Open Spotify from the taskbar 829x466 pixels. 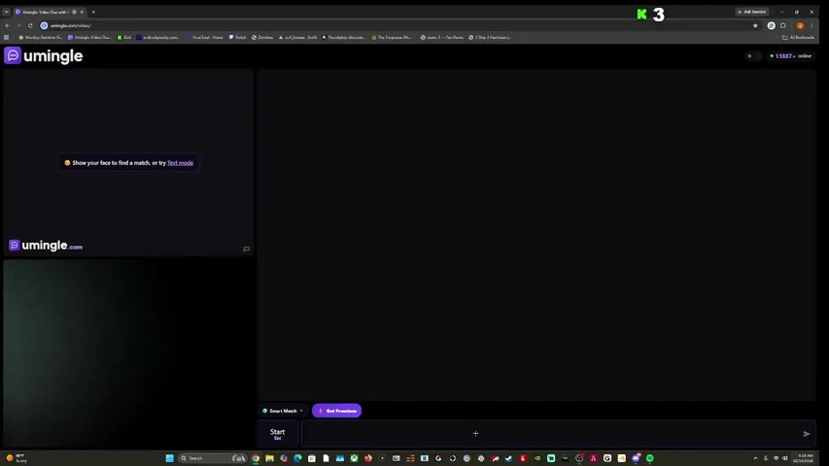click(650, 458)
